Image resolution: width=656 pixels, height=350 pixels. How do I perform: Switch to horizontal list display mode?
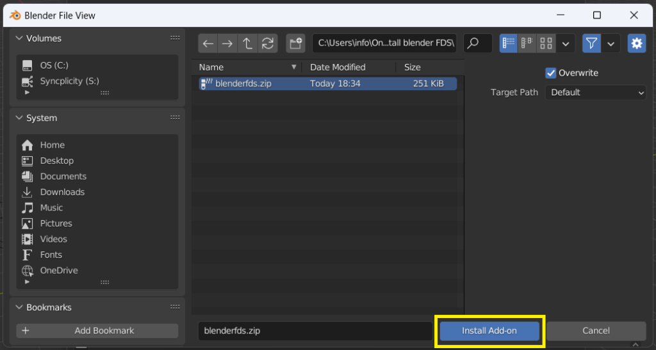[527, 44]
